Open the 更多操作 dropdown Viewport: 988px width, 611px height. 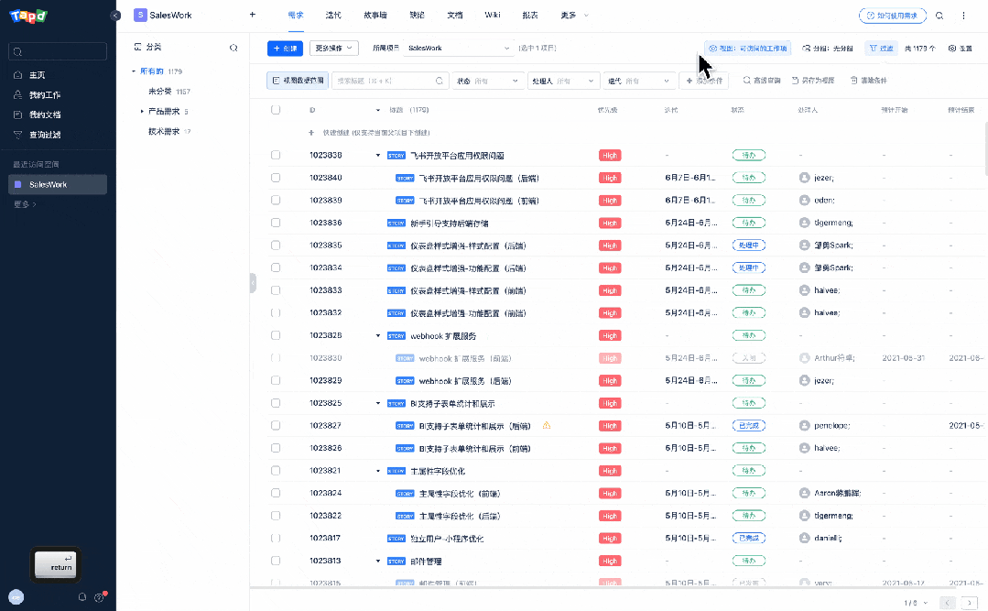pos(334,48)
